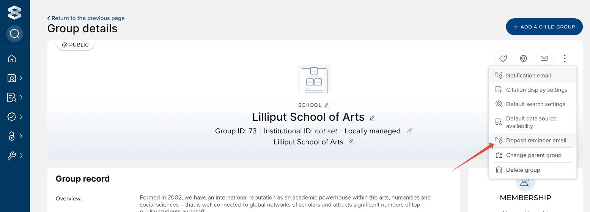Select Delete group from menu
590x212 pixels.
522,170
